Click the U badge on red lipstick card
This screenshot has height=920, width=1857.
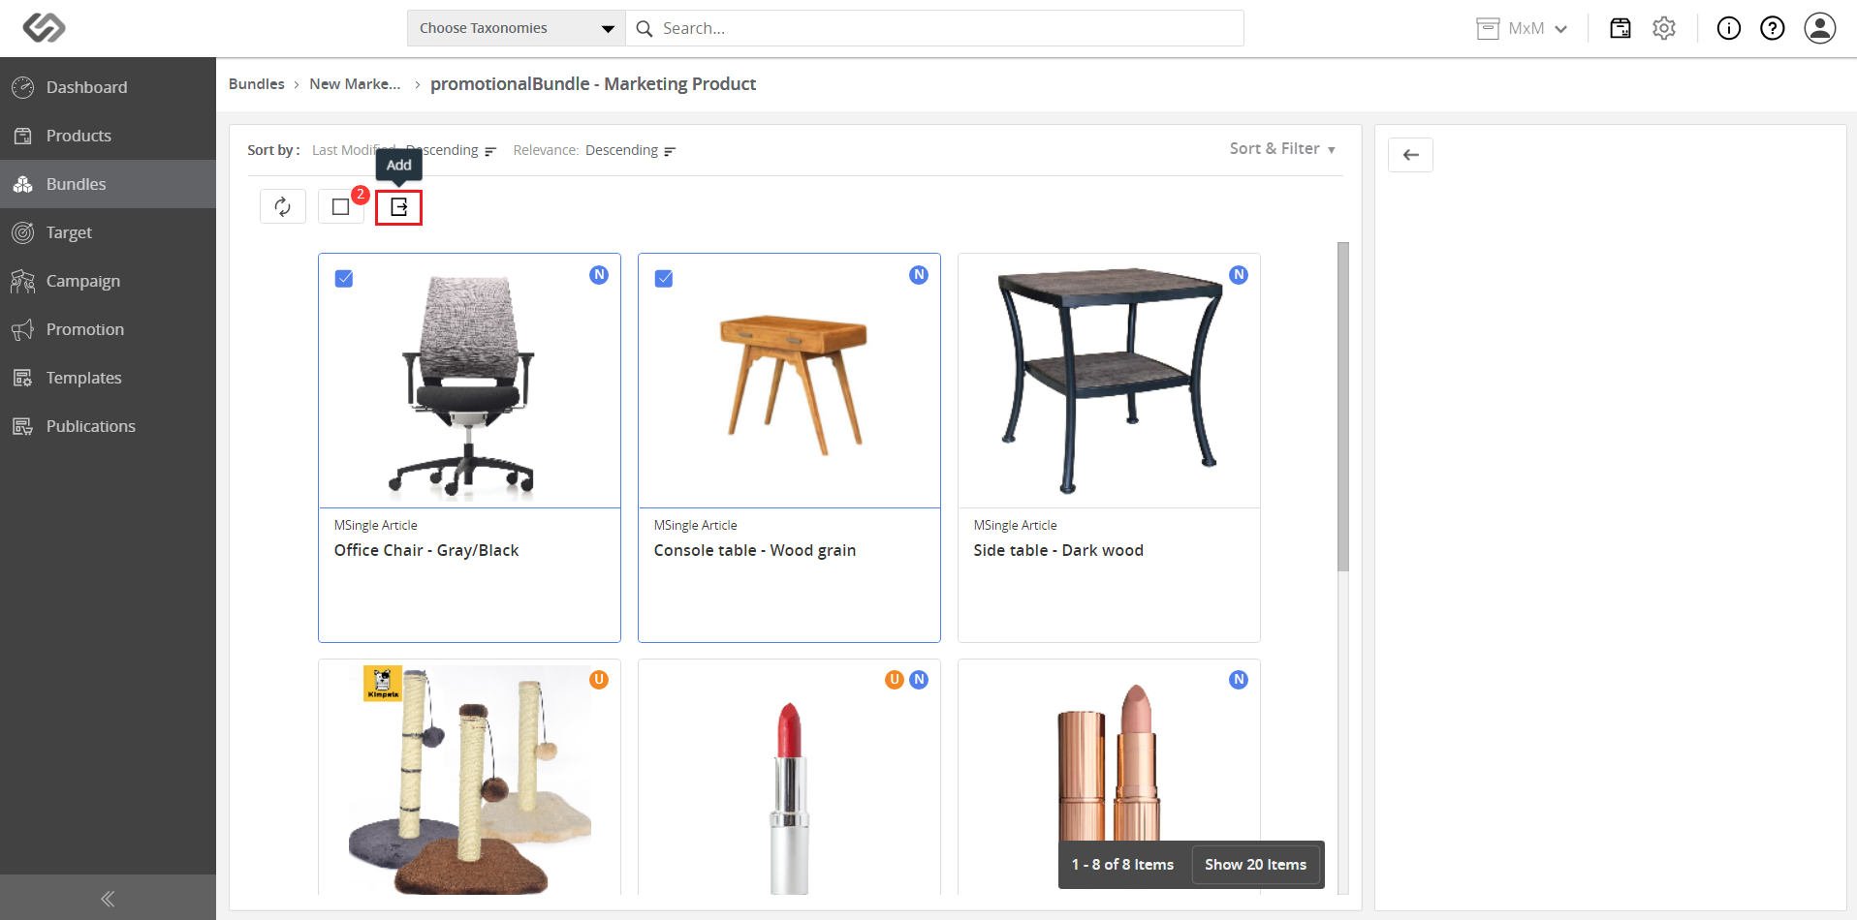[x=895, y=680]
